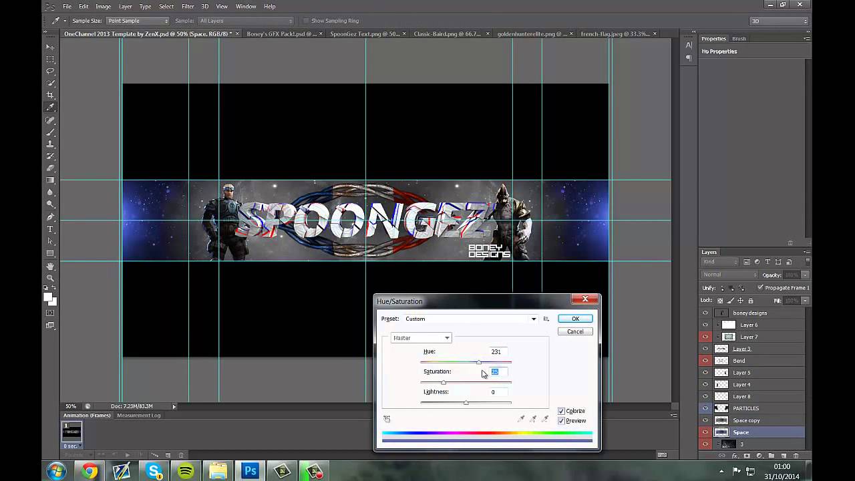Click the on-image adjustment hand icon
Screen dimensions: 855x481
coord(387,419)
